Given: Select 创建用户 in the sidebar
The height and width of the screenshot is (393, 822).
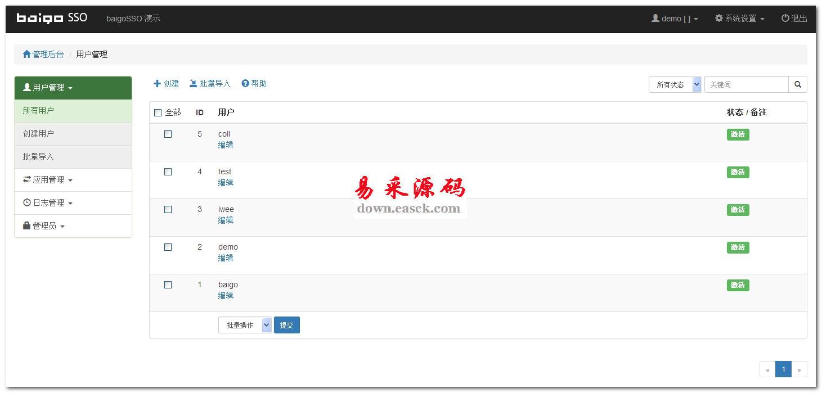Looking at the screenshot, I should [38, 134].
